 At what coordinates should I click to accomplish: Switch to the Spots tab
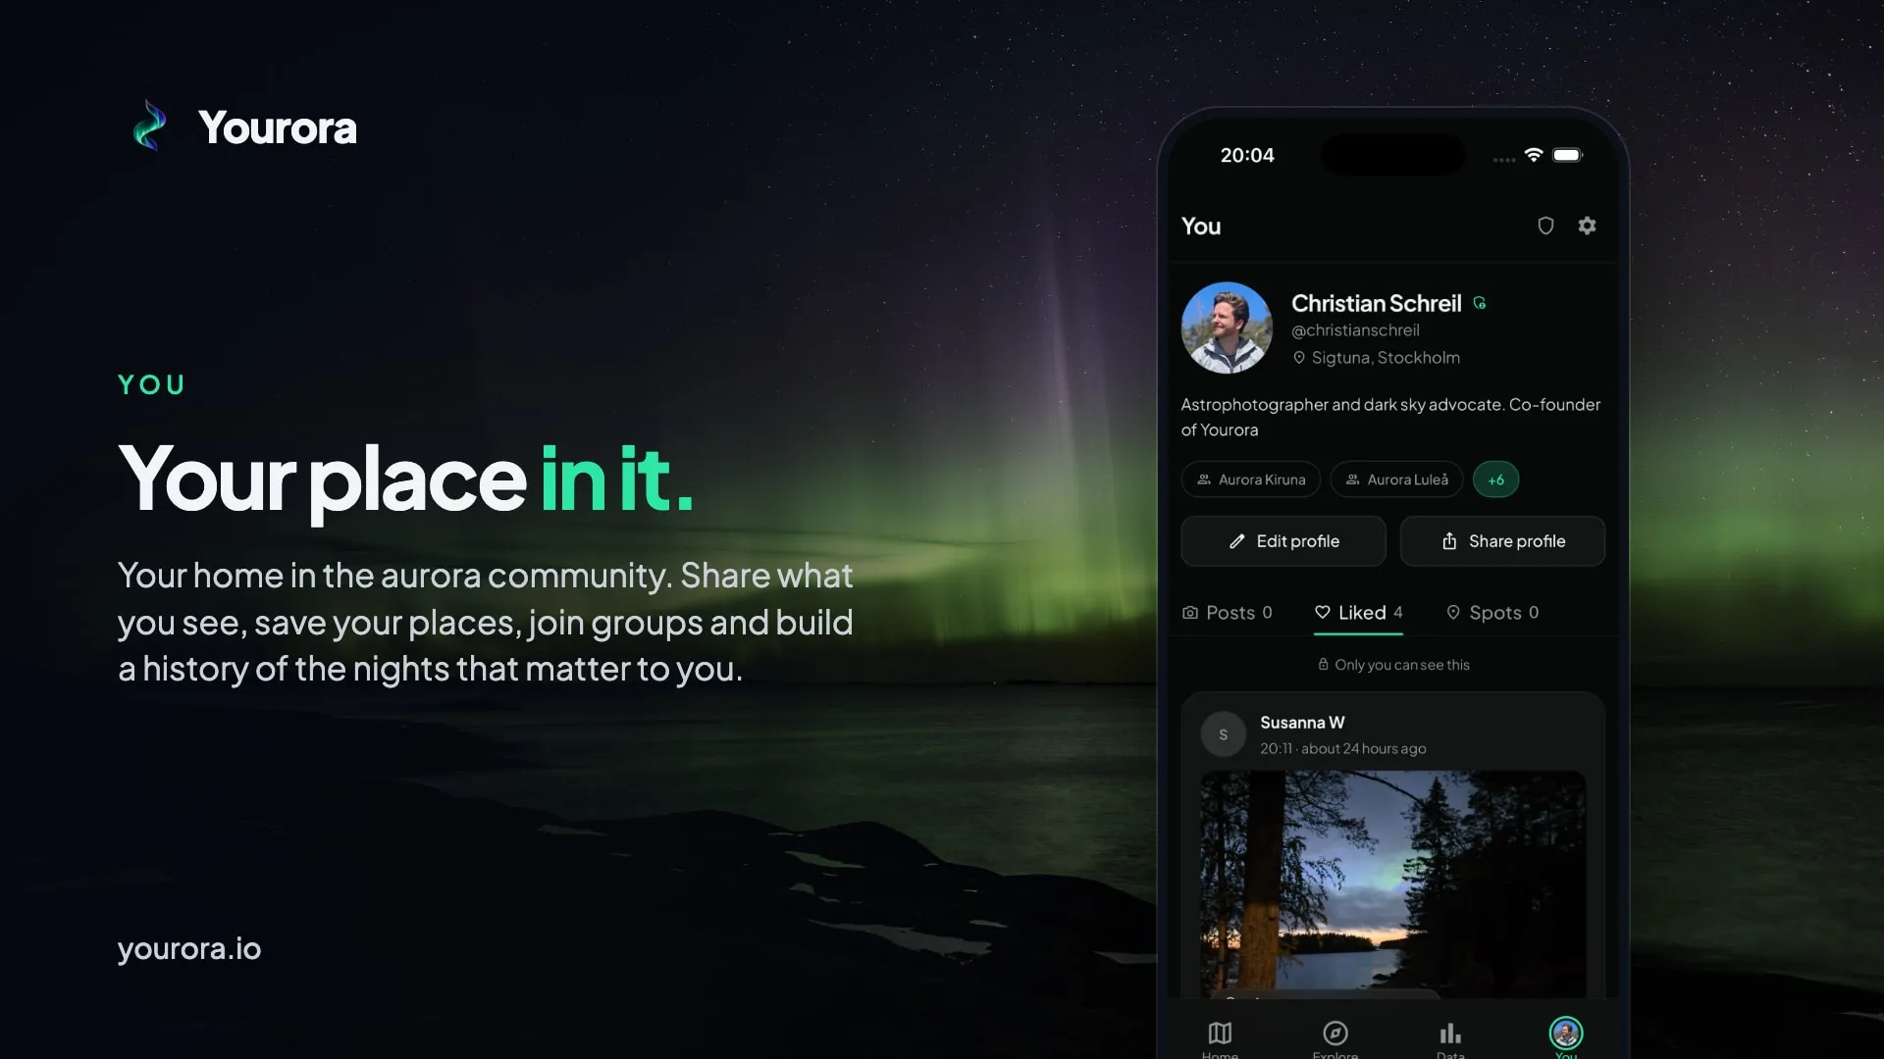click(1492, 613)
